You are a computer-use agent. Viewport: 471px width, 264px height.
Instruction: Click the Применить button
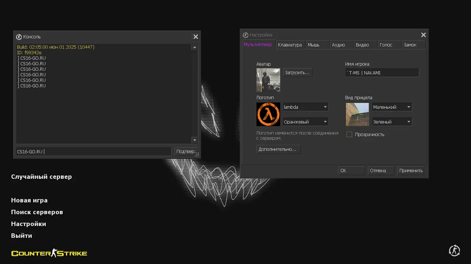point(410,171)
